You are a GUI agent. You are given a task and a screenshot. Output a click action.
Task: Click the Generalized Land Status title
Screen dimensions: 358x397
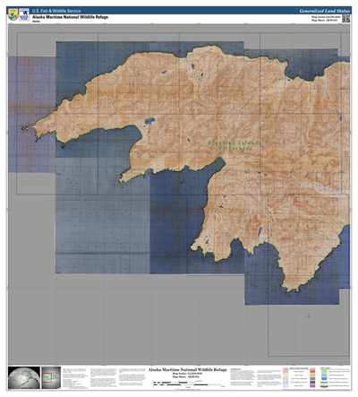[x=324, y=11]
